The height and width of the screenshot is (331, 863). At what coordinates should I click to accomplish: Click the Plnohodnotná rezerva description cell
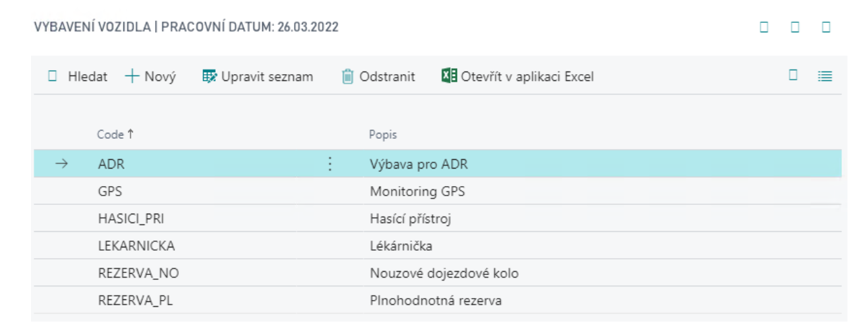[436, 301]
